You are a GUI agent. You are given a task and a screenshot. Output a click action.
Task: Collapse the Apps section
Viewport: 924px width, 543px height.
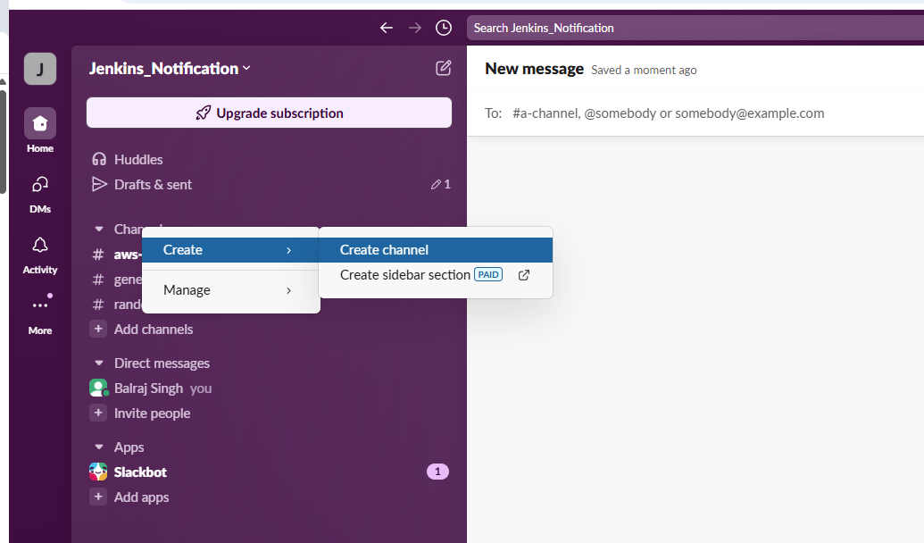pos(99,447)
